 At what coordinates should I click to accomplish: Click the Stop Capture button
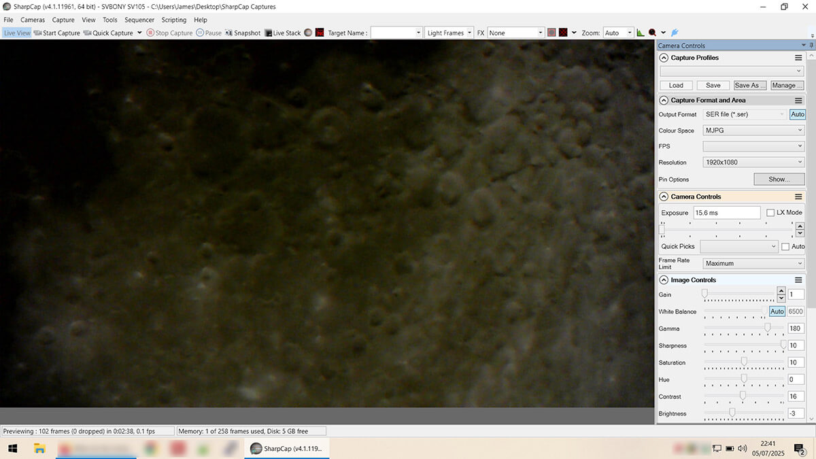click(169, 33)
